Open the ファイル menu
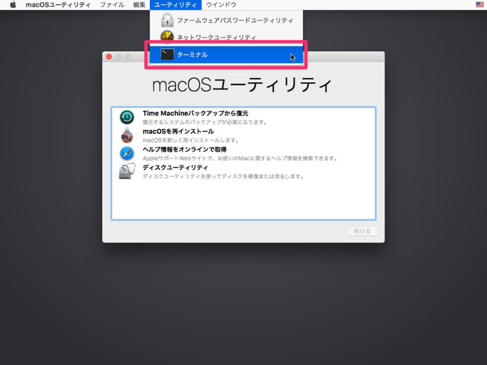Viewport: 487px width, 365px height. (x=112, y=5)
